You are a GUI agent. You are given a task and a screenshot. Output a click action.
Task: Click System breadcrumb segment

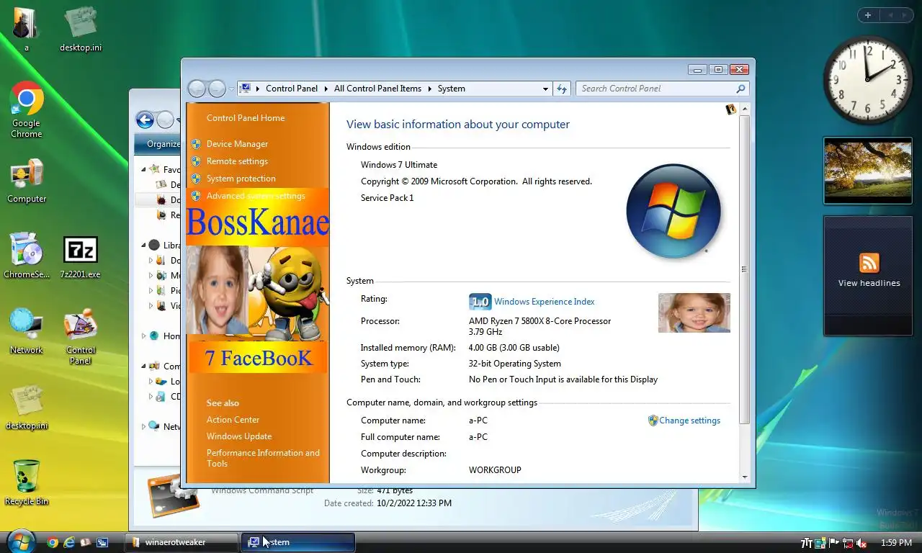[451, 89]
